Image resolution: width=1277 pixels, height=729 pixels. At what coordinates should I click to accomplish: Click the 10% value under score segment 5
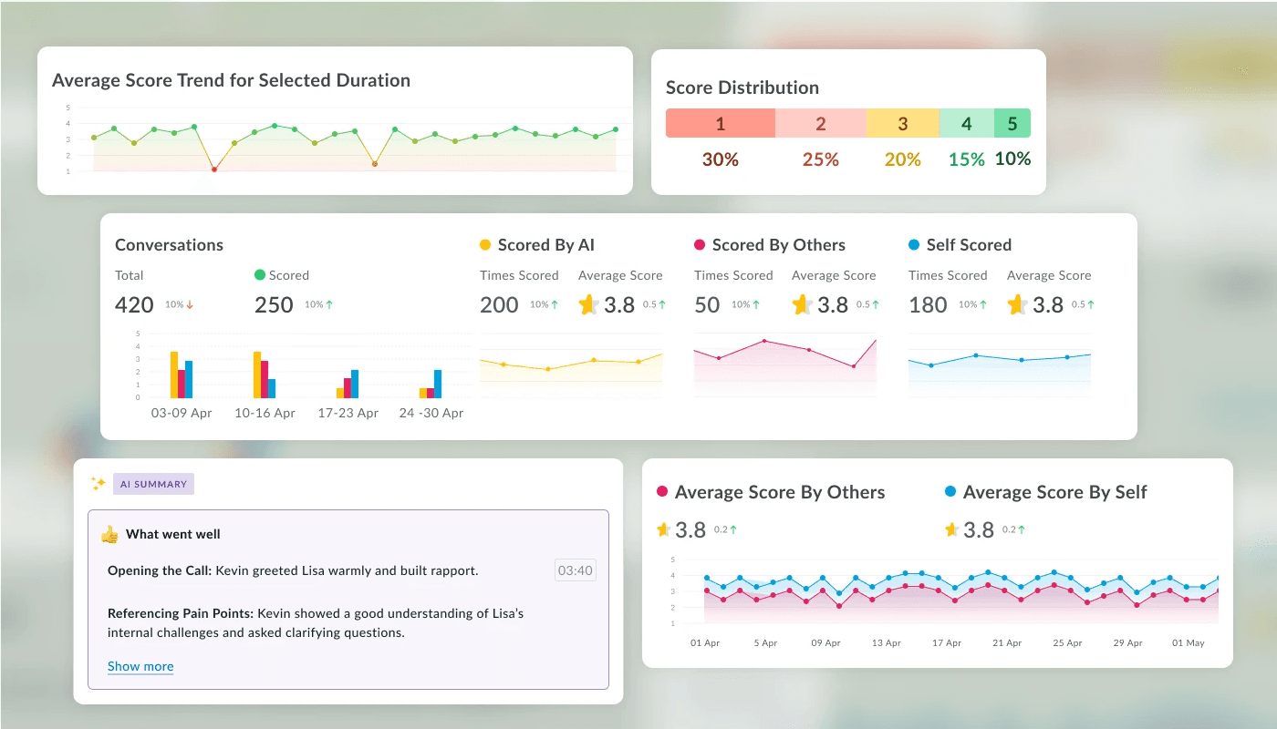[x=1012, y=159]
